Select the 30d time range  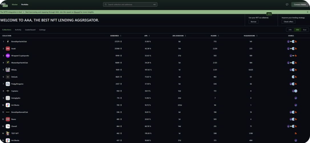coord(297,30)
